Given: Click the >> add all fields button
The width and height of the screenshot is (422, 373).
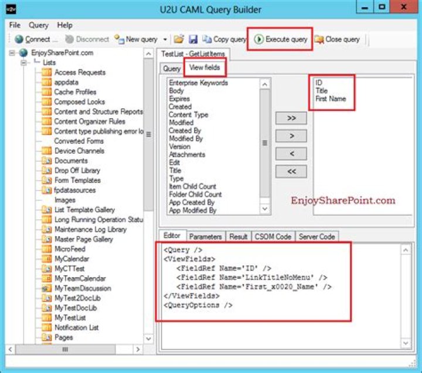Looking at the screenshot, I should (x=291, y=118).
